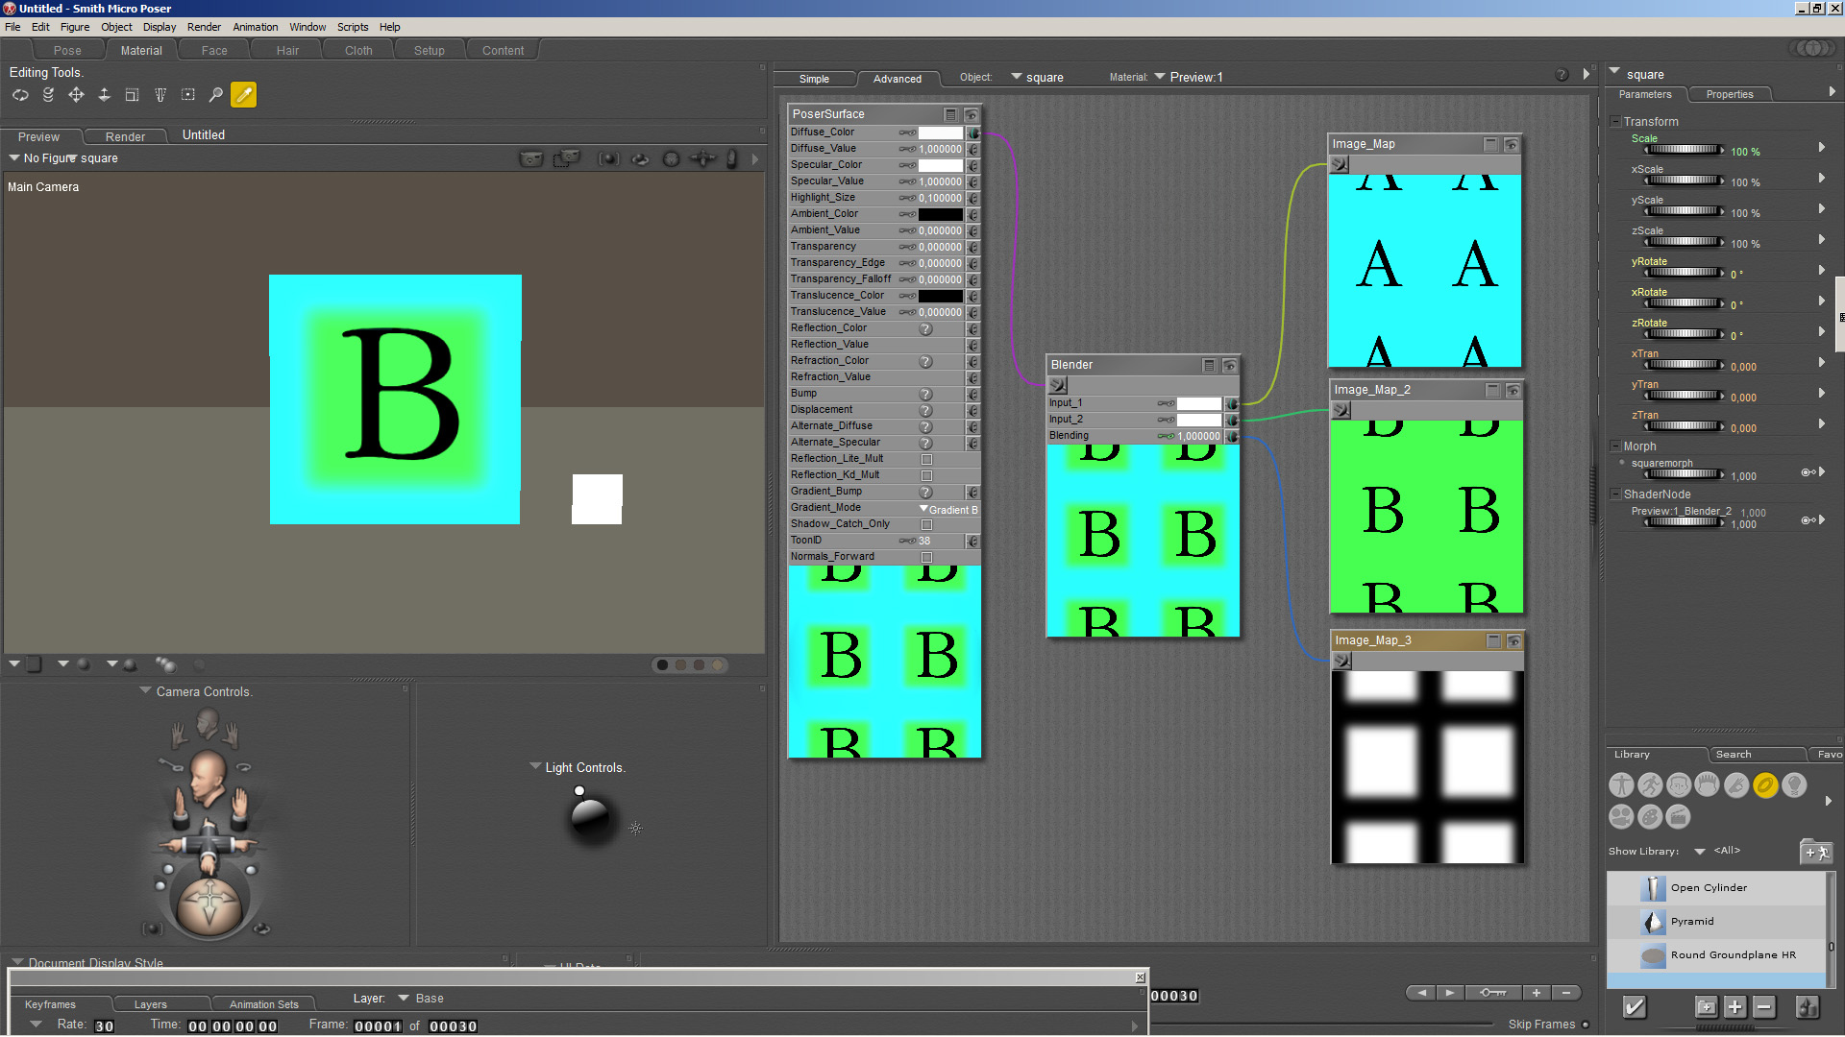Switch to Simple material view
The width and height of the screenshot is (1845, 1037).
tap(814, 79)
